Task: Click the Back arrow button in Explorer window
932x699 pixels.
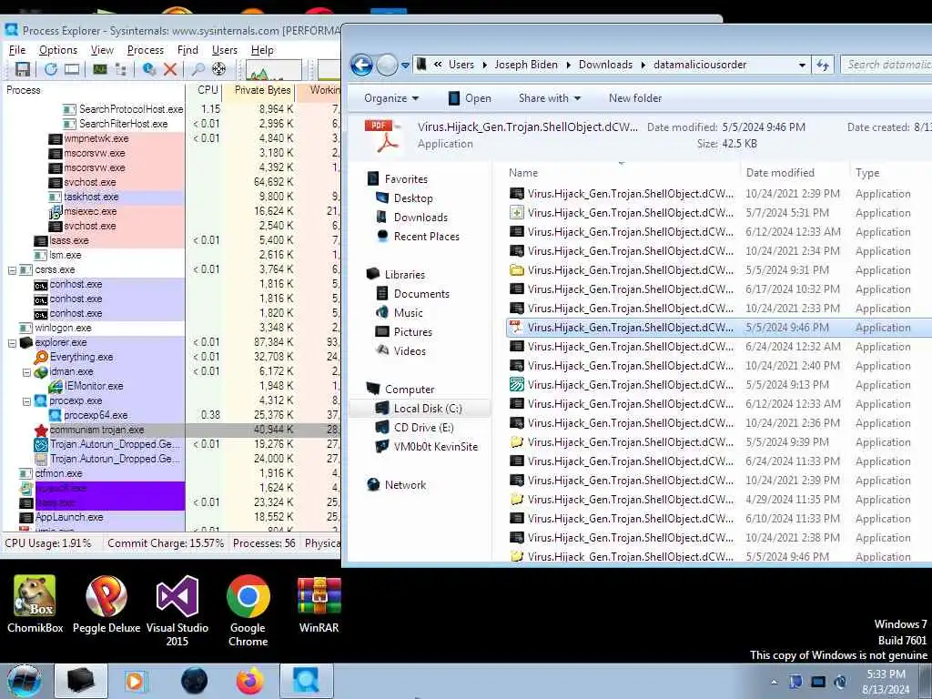Action: click(x=361, y=65)
